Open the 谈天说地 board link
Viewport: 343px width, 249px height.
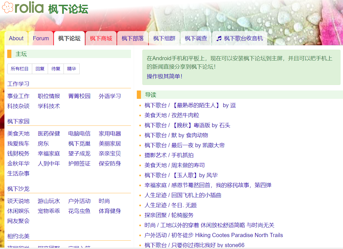point(18,201)
